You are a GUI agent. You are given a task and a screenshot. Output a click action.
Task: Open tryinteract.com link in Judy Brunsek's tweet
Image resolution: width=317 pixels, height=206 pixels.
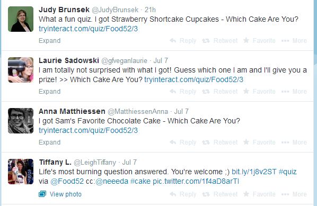tap(88, 29)
